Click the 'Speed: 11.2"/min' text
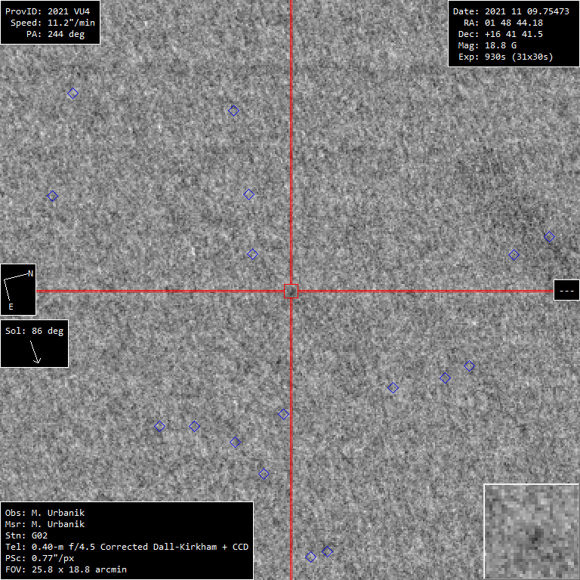Viewport: 580px width, 580px height. coord(53,23)
